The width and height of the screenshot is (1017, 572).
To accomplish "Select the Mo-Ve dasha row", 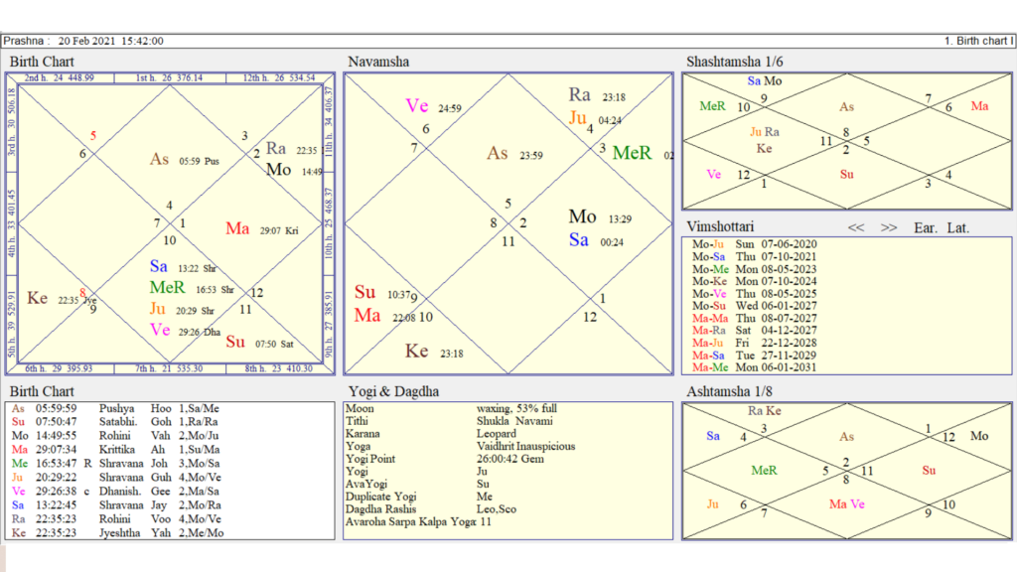I will pyautogui.click(x=754, y=294).
